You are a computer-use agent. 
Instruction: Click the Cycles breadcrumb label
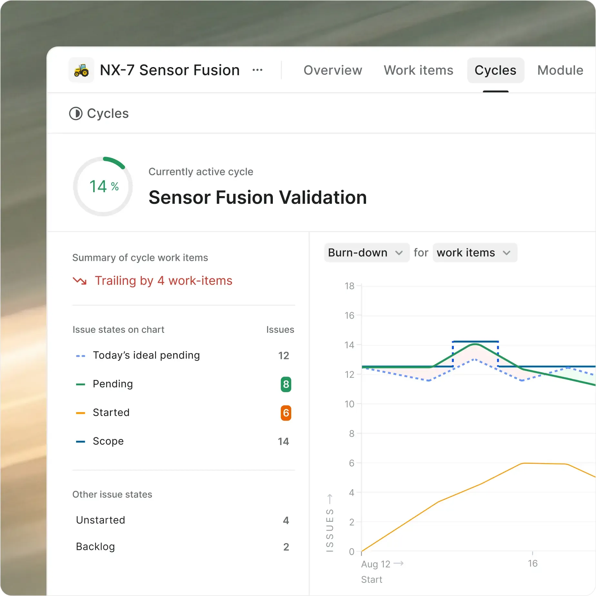pos(108,114)
